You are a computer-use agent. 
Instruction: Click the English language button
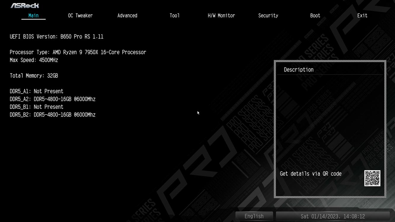coord(254,216)
